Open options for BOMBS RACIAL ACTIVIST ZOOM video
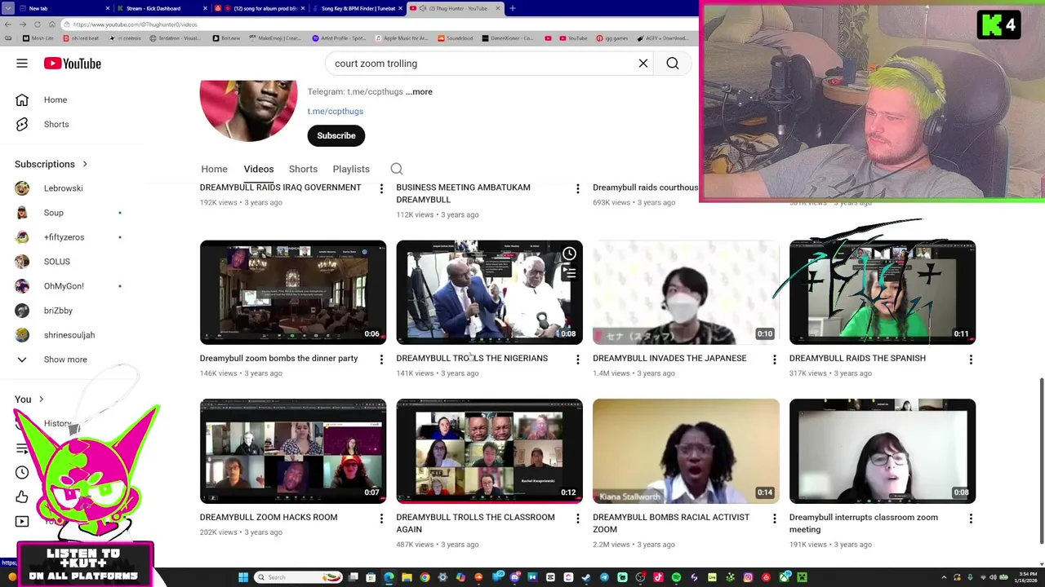Viewport: 1045px width, 587px height. 775,519
